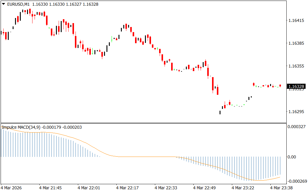Click the 4 Mar 2026 date label

[12, 188]
